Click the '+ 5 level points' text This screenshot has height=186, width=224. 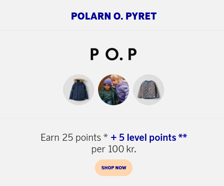tap(143, 138)
